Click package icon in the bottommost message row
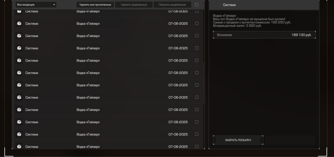The width and height of the screenshot is (334, 157). pyautogui.click(x=19, y=146)
